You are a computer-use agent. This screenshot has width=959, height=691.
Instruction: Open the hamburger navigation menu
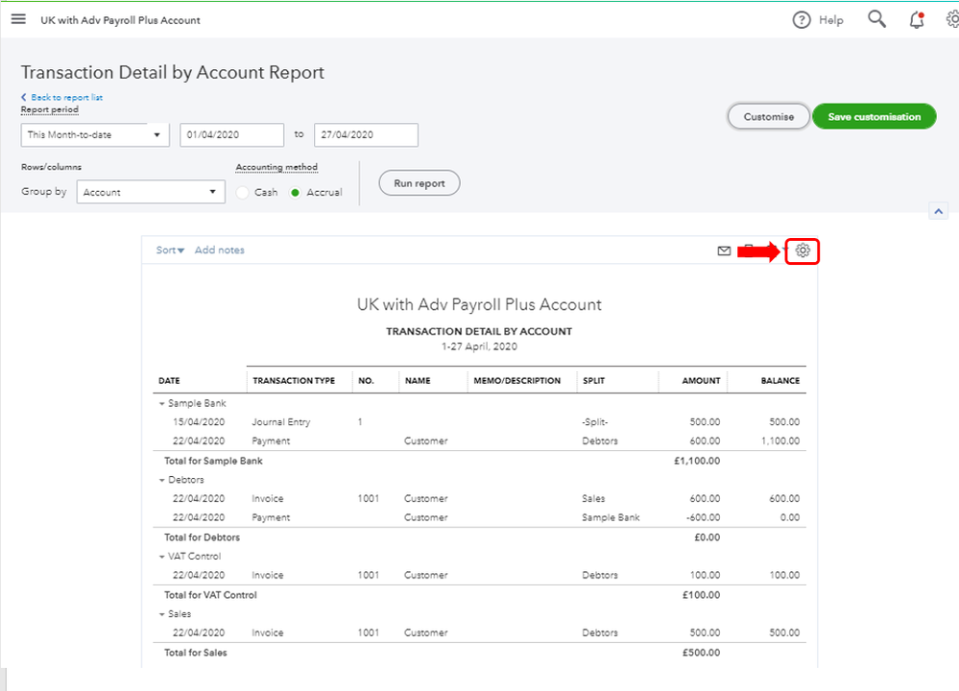pos(18,19)
